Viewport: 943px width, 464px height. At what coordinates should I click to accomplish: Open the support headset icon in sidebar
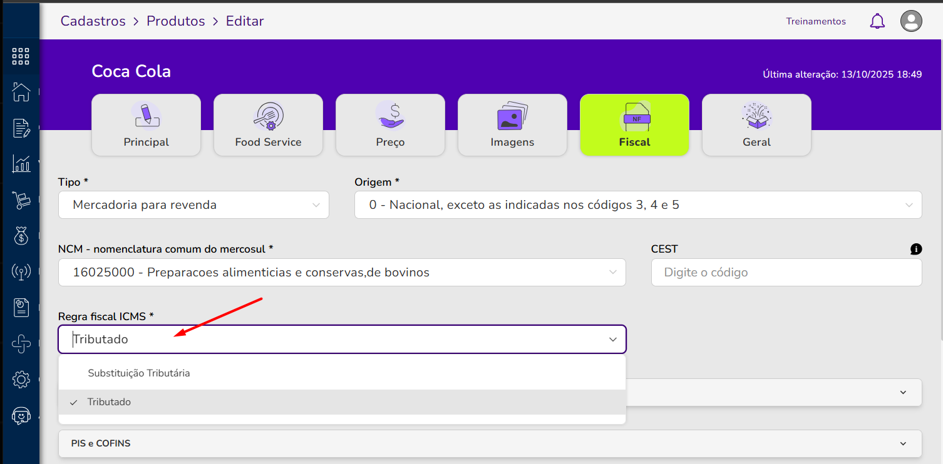pos(21,415)
